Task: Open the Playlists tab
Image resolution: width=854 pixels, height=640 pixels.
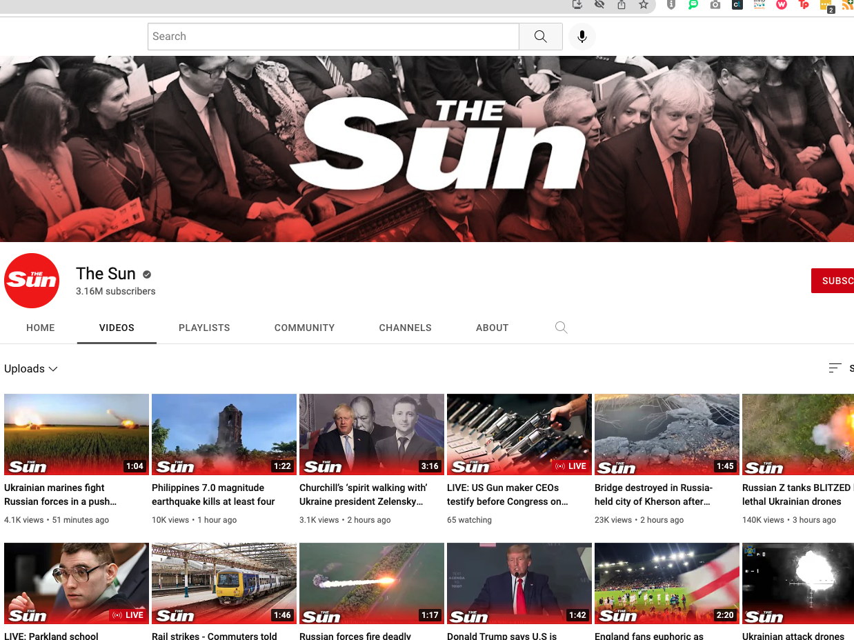Action: 204,328
